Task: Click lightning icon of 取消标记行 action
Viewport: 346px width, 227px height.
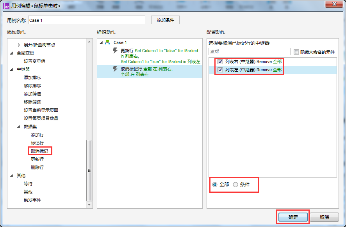Action: pos(115,69)
